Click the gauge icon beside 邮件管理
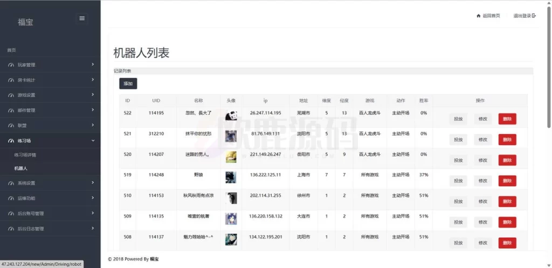 [x=11, y=110]
